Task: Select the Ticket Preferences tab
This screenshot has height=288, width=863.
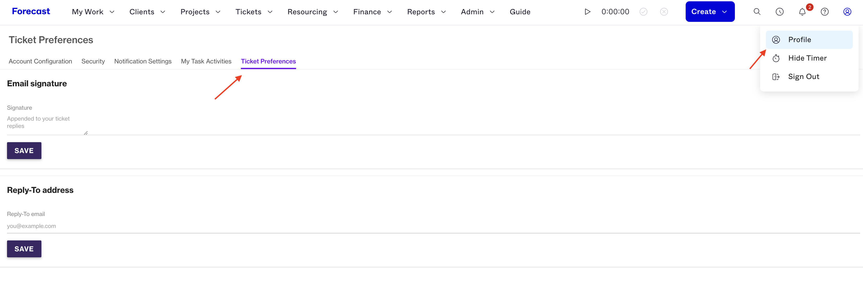Action: [x=268, y=62]
